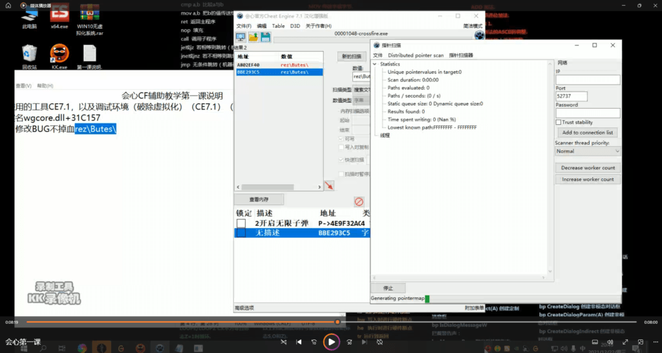Screen dimensions: 662x353
Task: Click the Port input field
Action: 571,96
